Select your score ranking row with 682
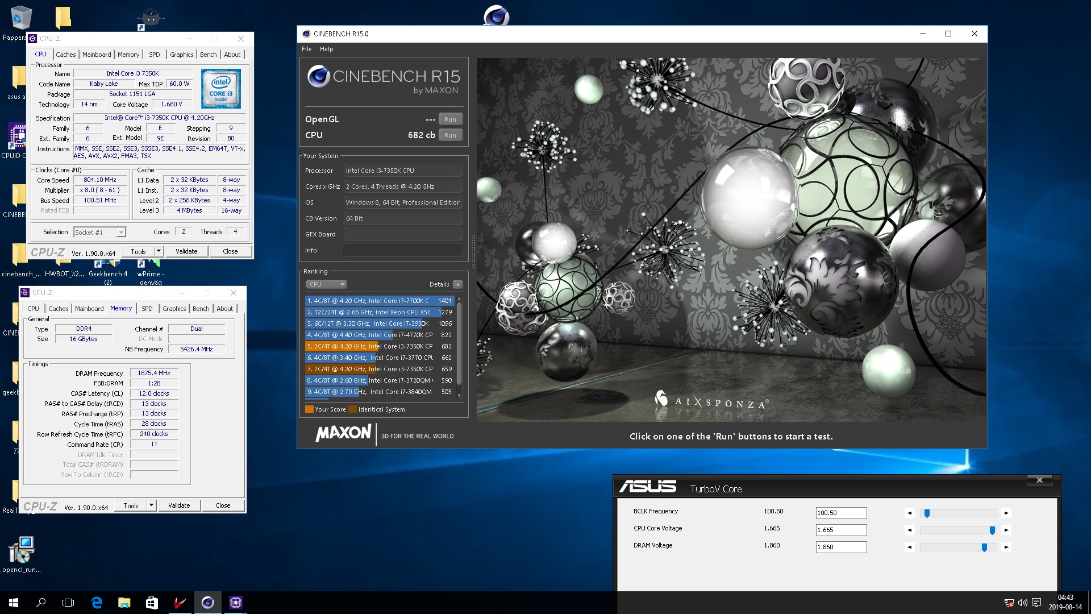Screen dimensions: 1091x614 pyautogui.click(x=380, y=346)
